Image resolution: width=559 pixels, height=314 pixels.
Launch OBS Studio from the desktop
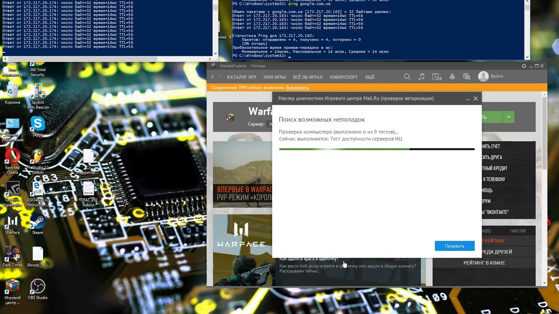click(x=38, y=290)
